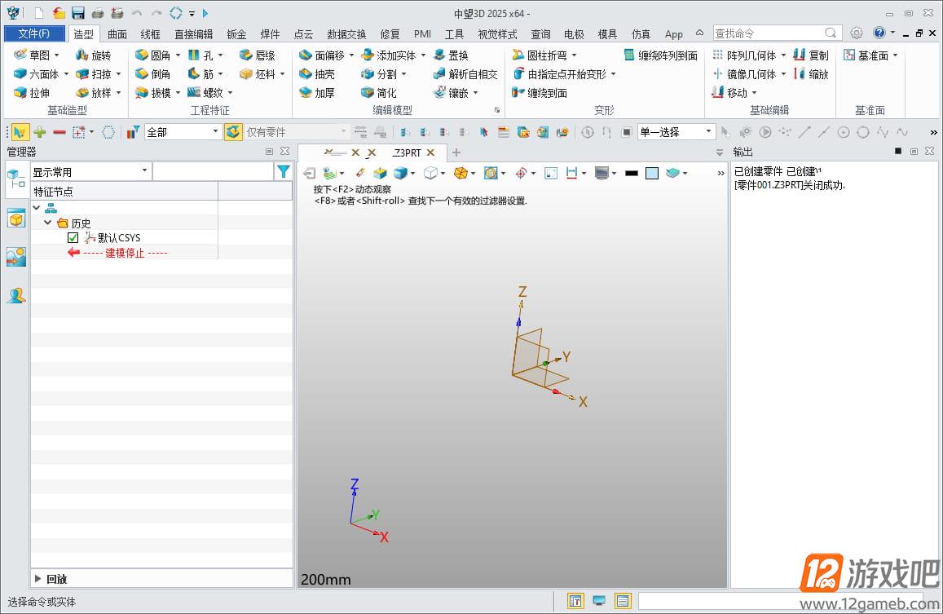Switch to the 线框 ribbon tab
The height and width of the screenshot is (614, 943).
point(150,34)
